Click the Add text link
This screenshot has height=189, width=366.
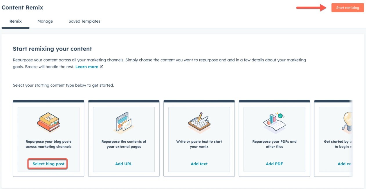[x=199, y=164]
